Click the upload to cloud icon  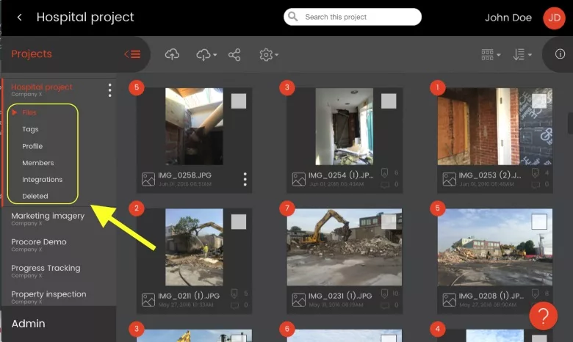tap(172, 55)
